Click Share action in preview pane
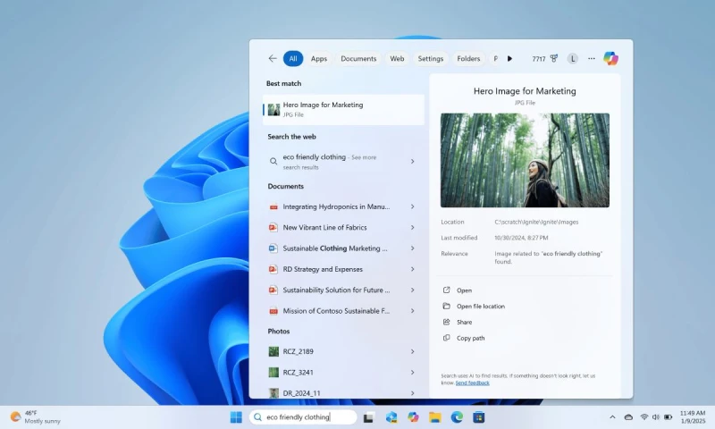 [x=464, y=323]
